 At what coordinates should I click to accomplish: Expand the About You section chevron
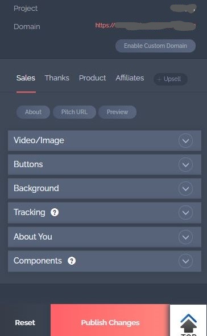pos(185,237)
